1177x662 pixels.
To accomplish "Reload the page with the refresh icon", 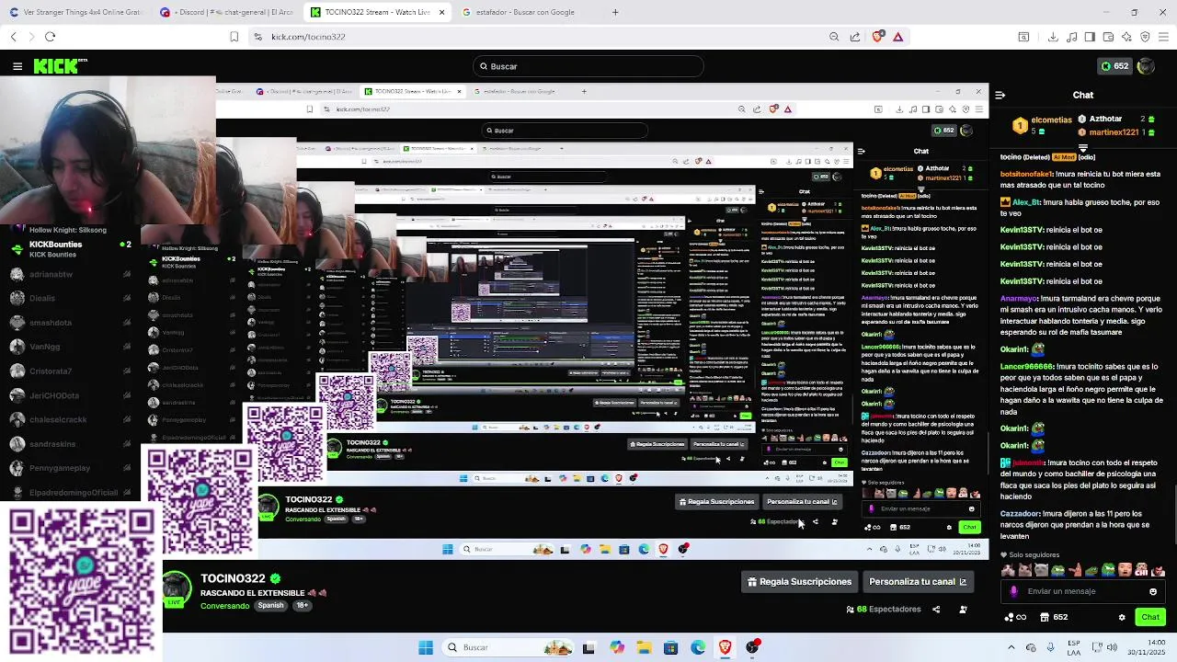I will pos(50,37).
